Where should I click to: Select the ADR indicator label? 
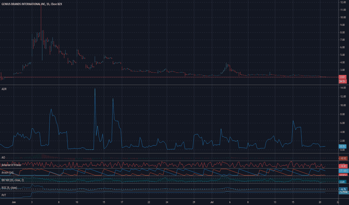click(4, 89)
